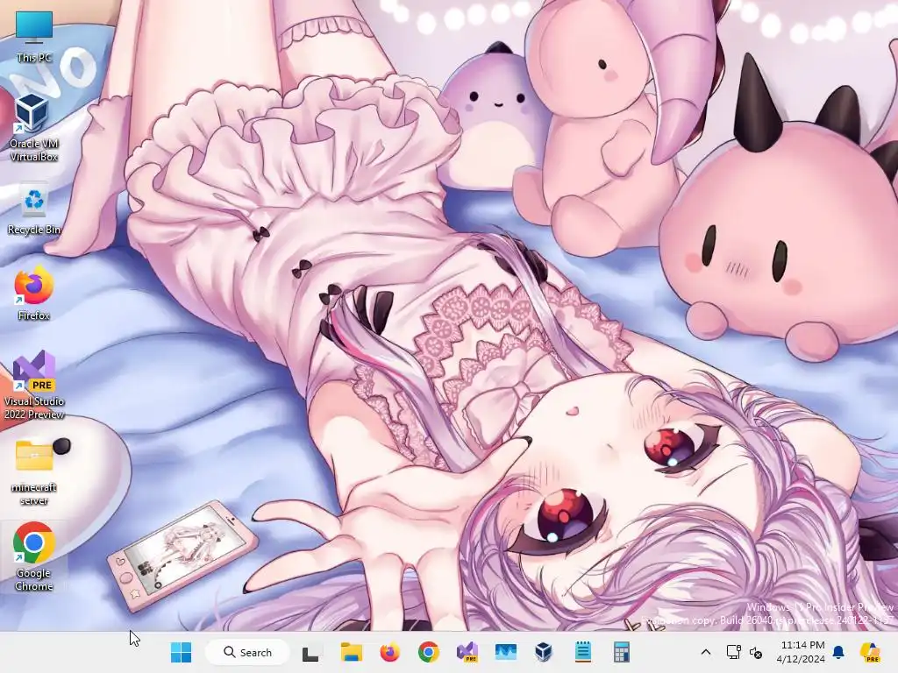
Task: Open Copilot Preview in the taskbar corner
Action: click(x=870, y=652)
